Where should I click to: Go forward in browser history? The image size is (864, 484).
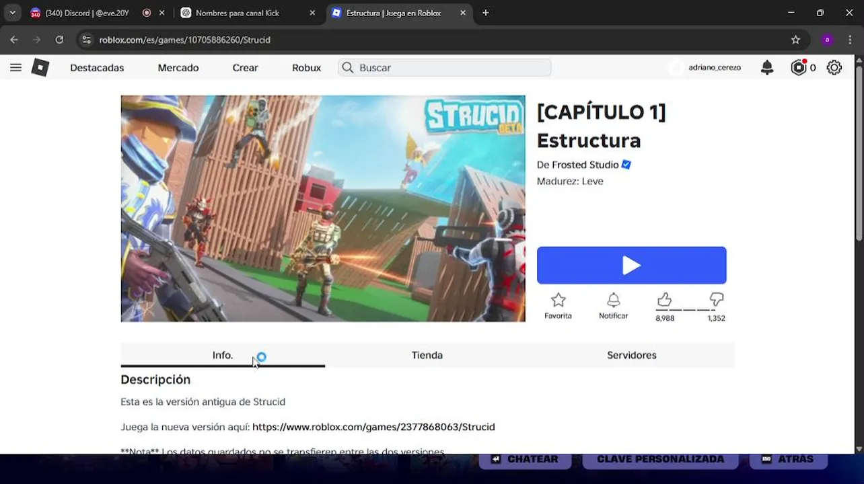[x=36, y=40]
